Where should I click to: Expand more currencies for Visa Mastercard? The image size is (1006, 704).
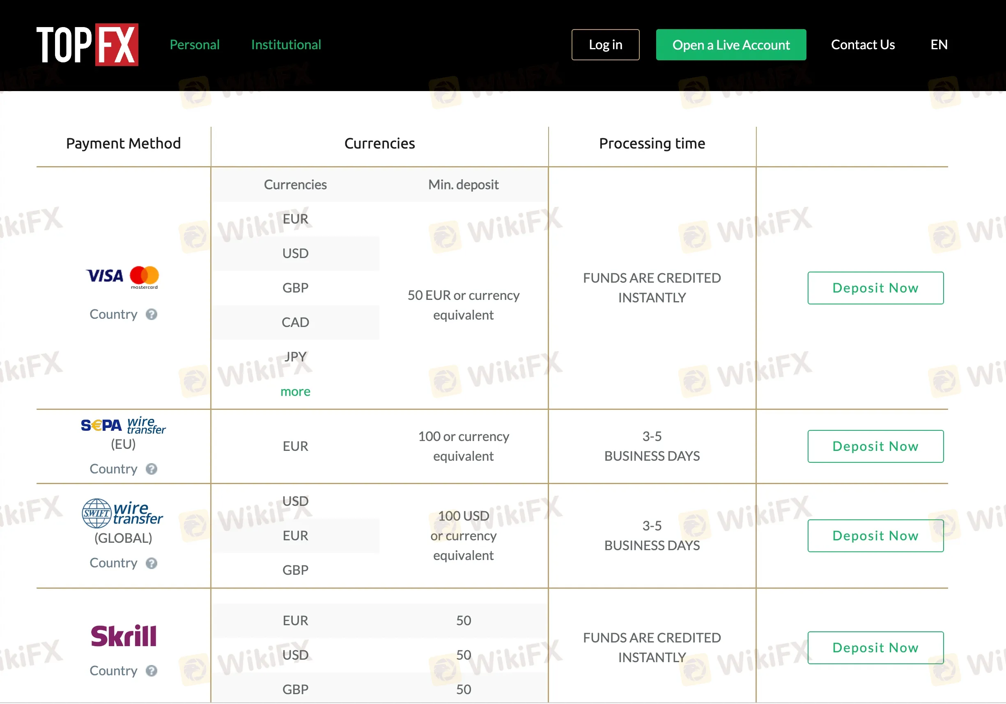click(x=295, y=391)
